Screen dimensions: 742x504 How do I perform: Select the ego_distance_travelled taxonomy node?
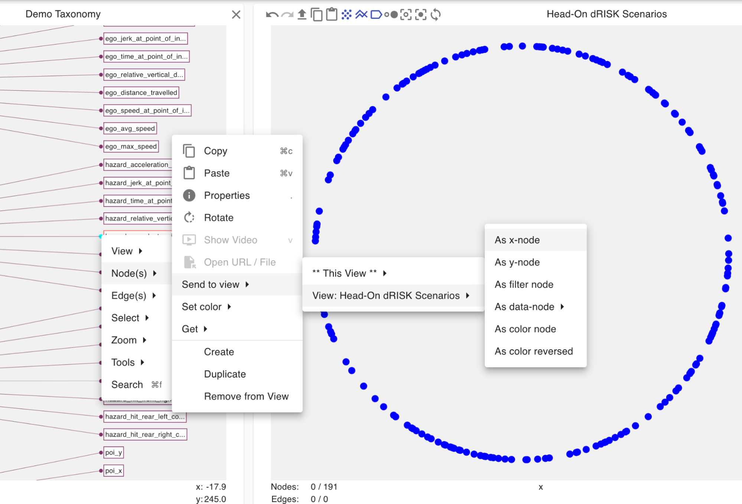pos(141,93)
